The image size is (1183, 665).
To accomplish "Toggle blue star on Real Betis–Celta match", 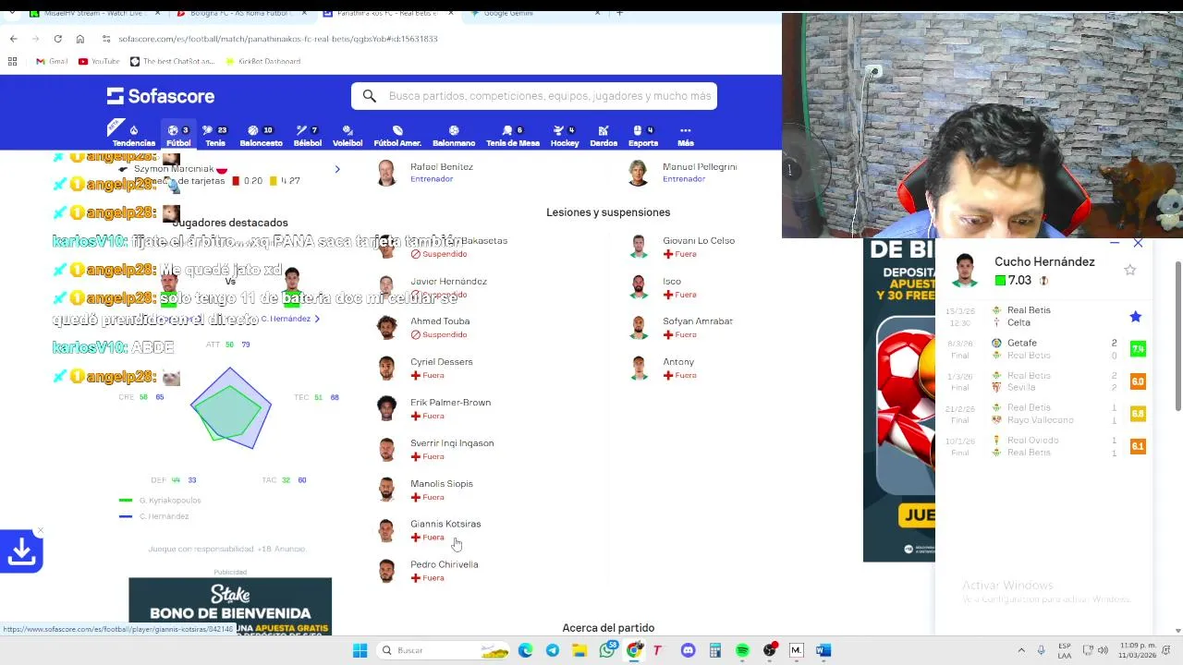I will pyautogui.click(x=1135, y=317).
